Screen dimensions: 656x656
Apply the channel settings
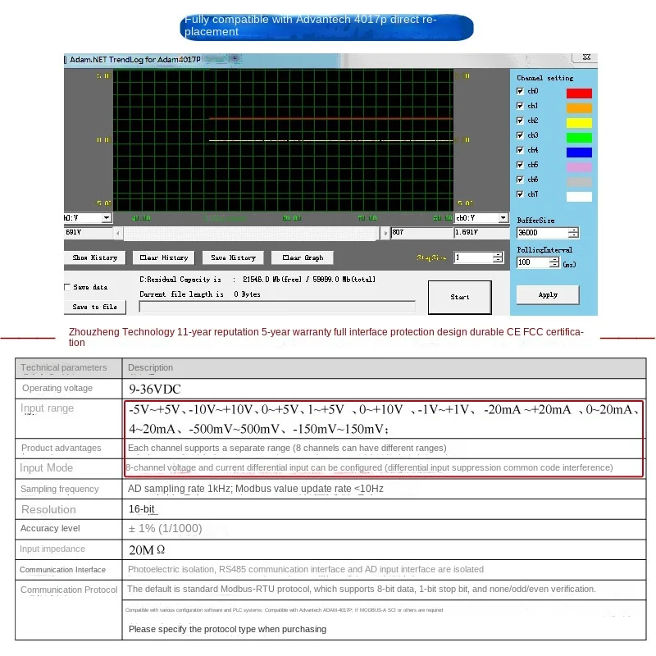548,295
